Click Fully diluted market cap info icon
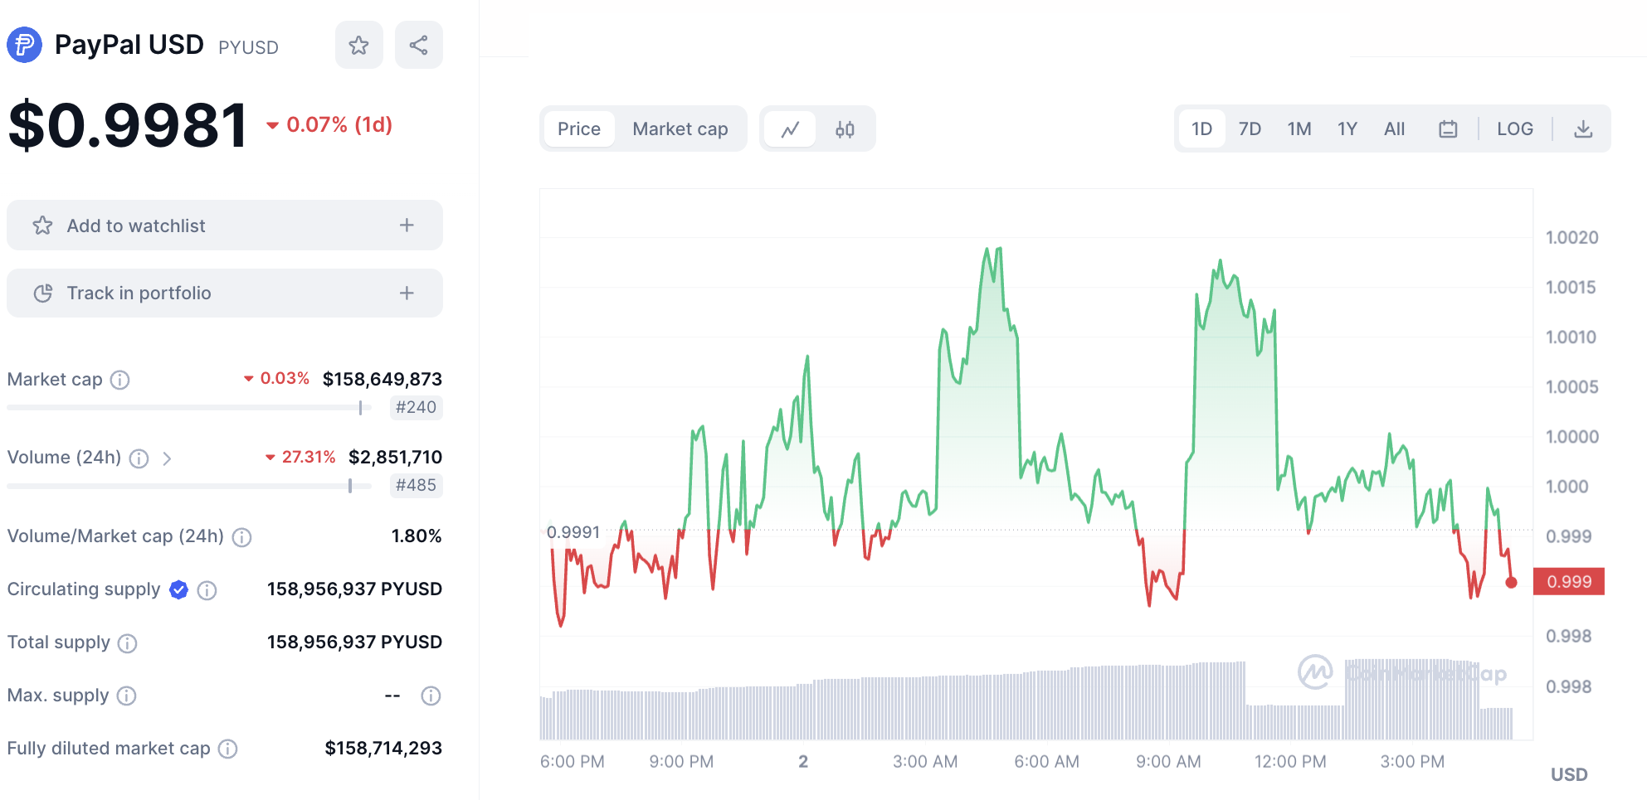Image resolution: width=1647 pixels, height=800 pixels. (x=227, y=749)
